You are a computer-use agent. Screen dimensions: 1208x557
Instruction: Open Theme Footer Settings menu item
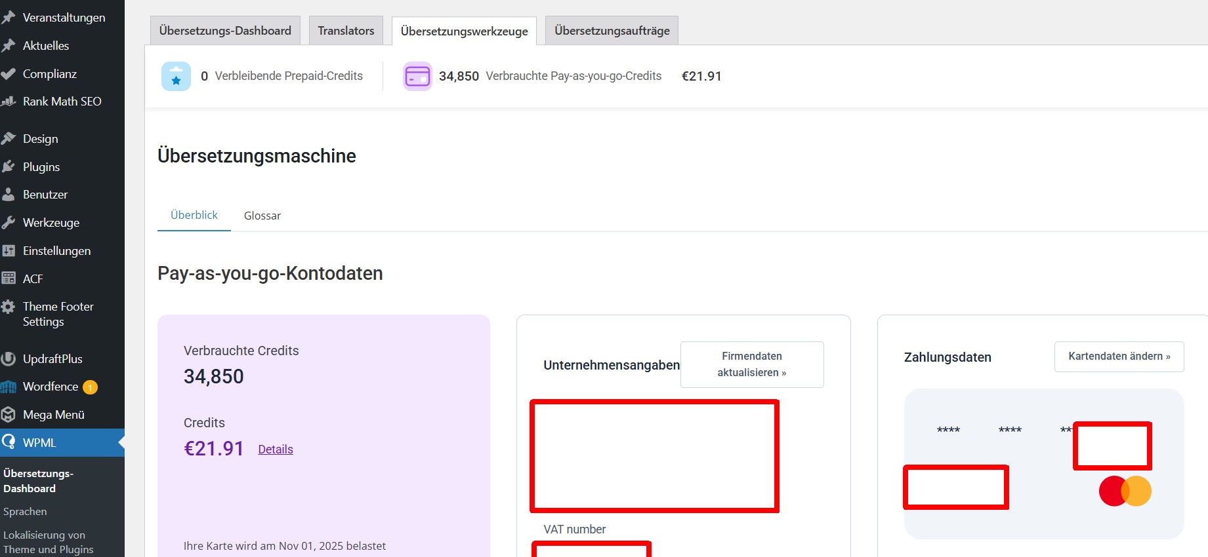pyautogui.click(x=58, y=314)
